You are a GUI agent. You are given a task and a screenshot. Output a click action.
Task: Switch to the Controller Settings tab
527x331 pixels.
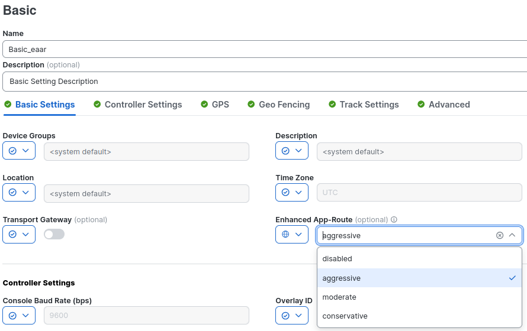pos(143,105)
